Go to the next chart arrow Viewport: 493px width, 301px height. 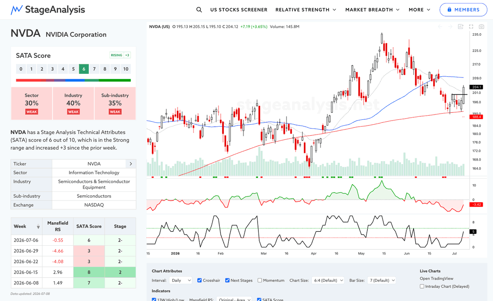tap(451, 27)
